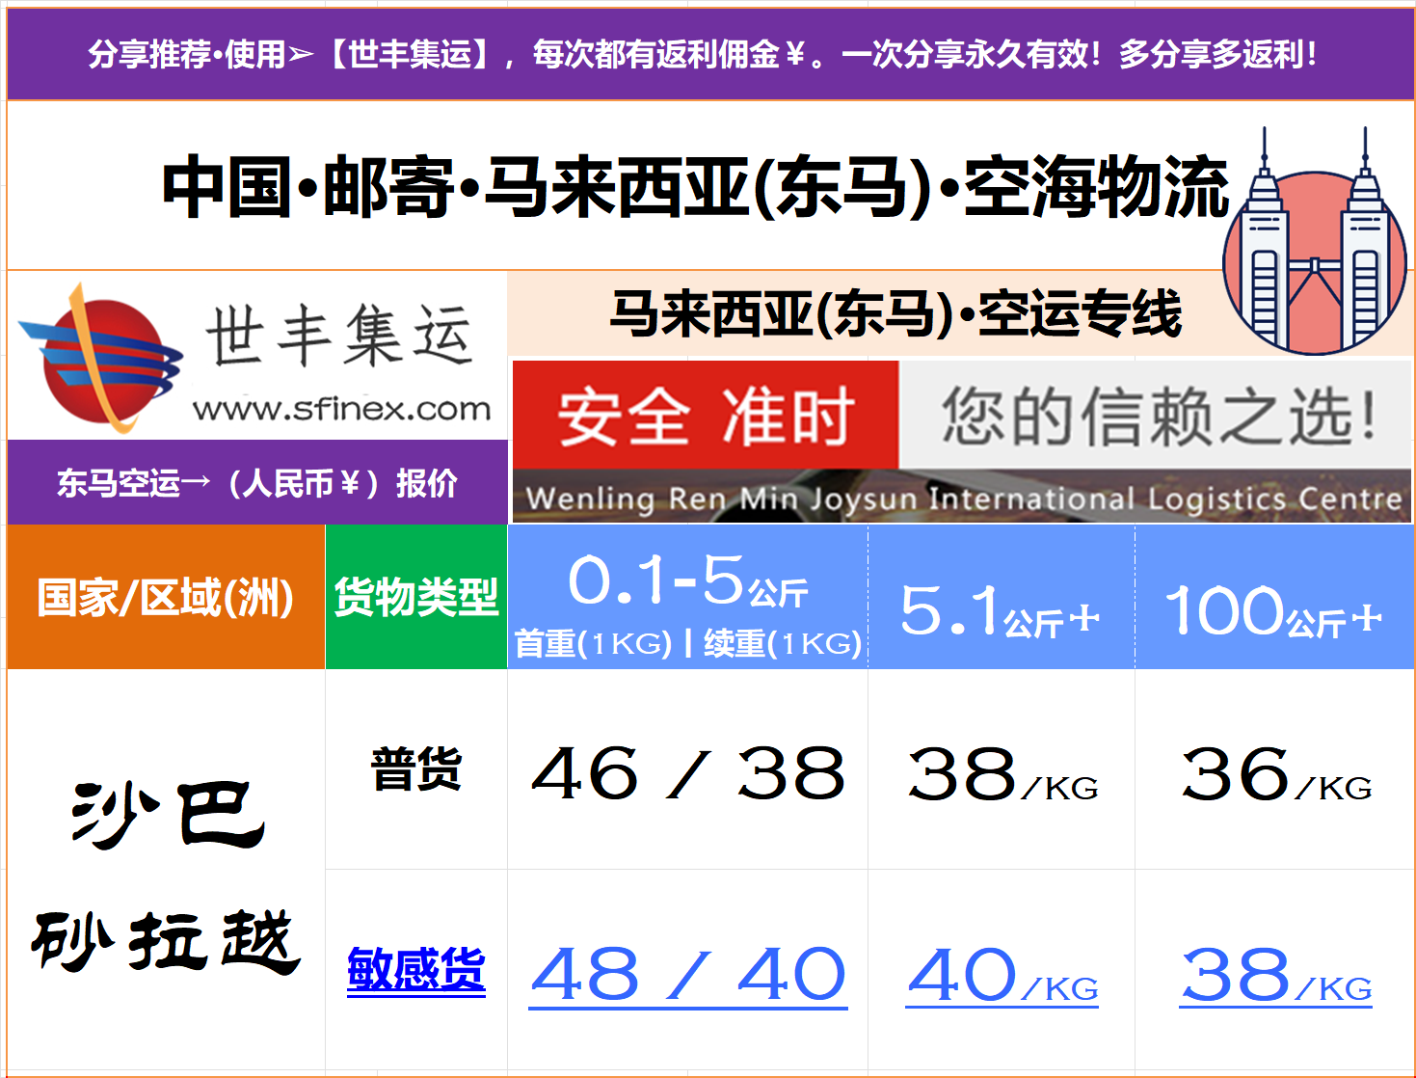Click the 0.1-5公斤 weight range header
Screen dimensions: 1416x1078
point(687,580)
